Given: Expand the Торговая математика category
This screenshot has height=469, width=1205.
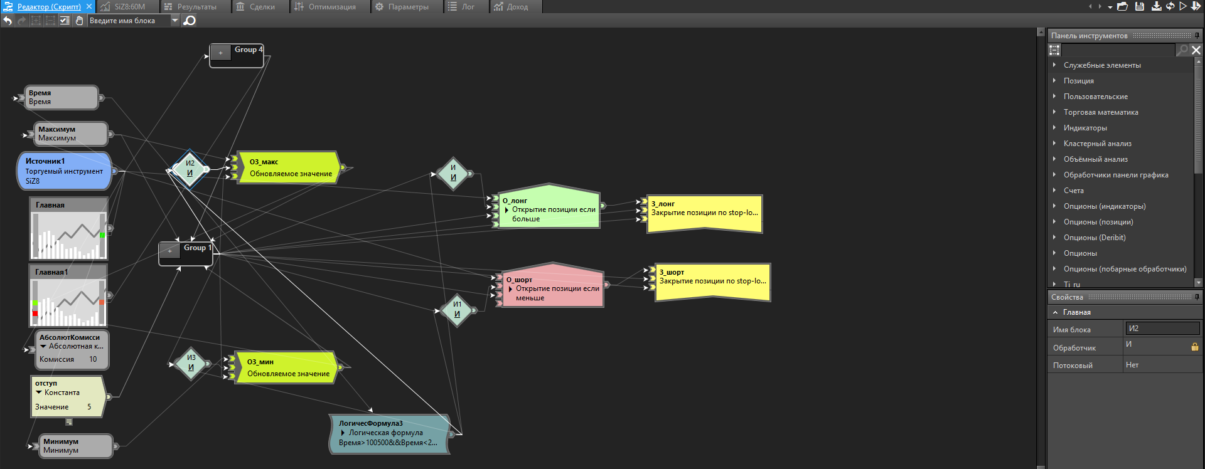Looking at the screenshot, I should click(x=1054, y=112).
